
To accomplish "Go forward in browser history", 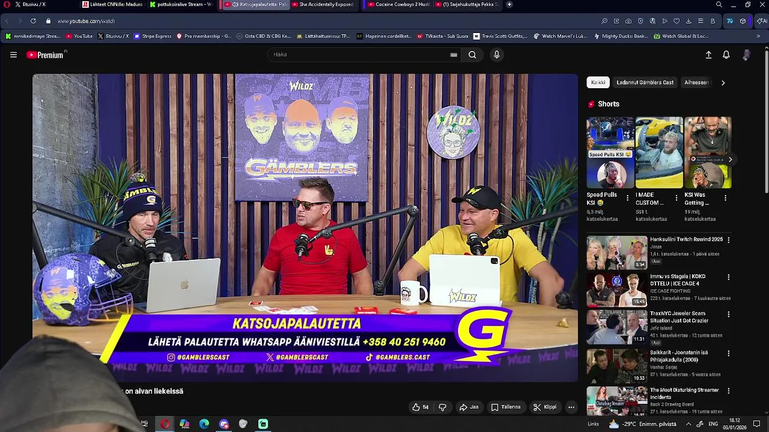I will [20, 21].
